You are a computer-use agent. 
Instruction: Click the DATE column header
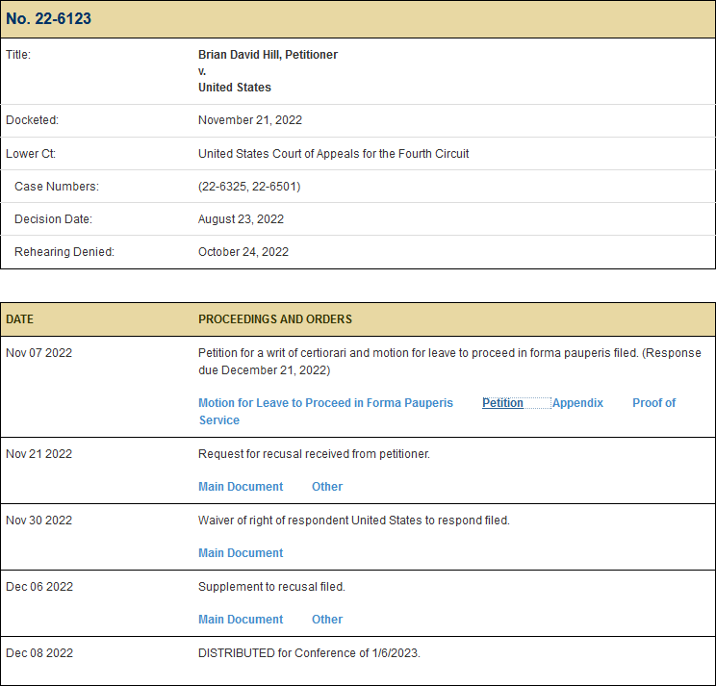(x=19, y=319)
